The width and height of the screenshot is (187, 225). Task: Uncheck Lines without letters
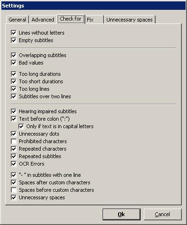[x=14, y=33]
